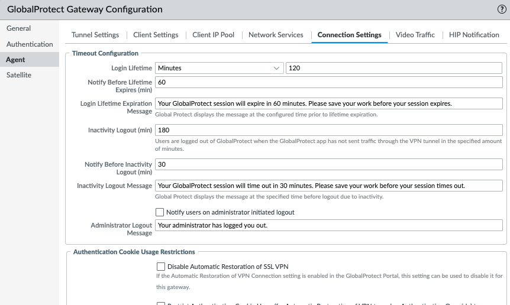Select the Network Services tab
This screenshot has width=510, height=305.
click(x=276, y=35)
